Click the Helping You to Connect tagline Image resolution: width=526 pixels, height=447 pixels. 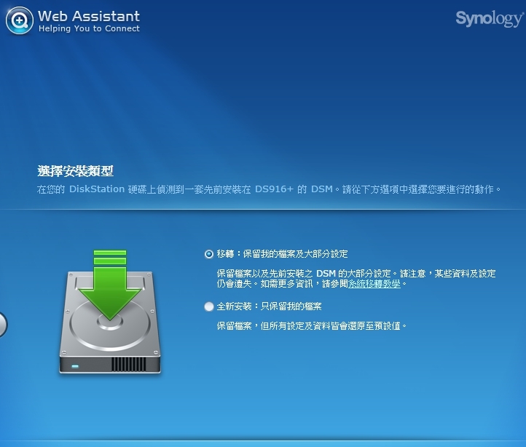coord(89,28)
